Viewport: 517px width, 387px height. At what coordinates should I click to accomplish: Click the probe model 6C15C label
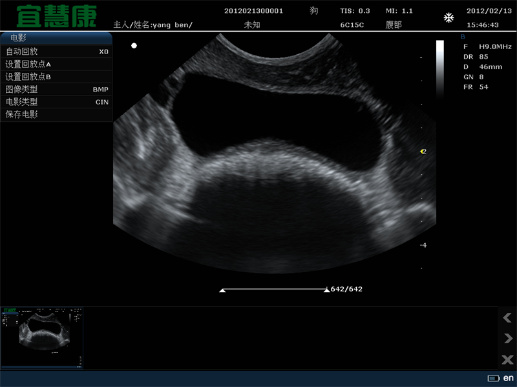[352, 25]
